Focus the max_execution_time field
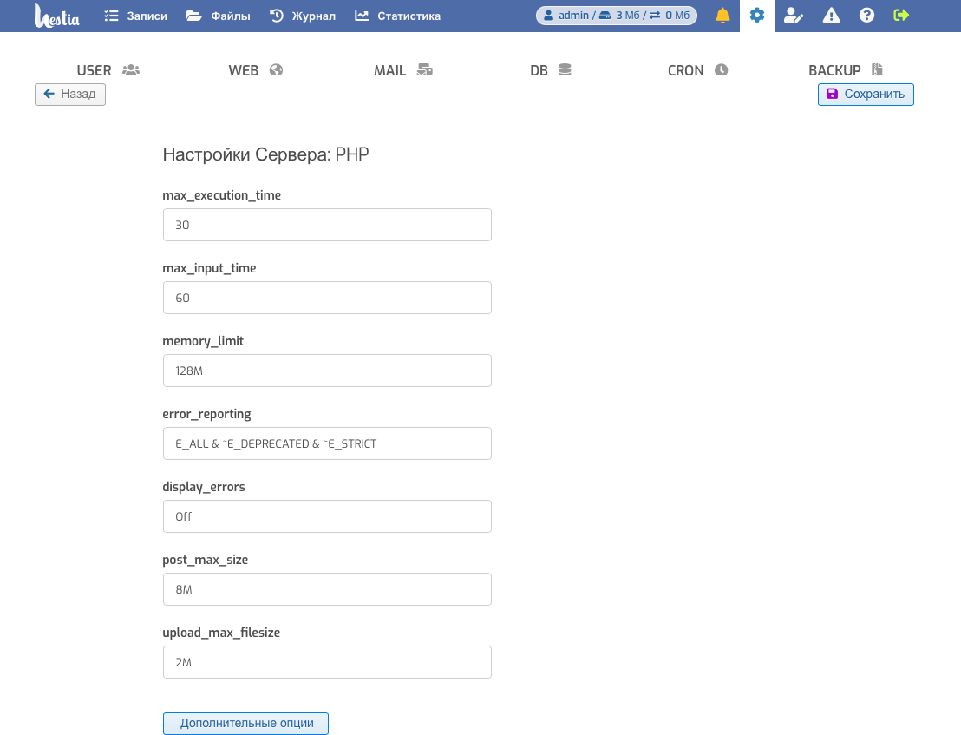This screenshot has width=961, height=735. [x=327, y=225]
